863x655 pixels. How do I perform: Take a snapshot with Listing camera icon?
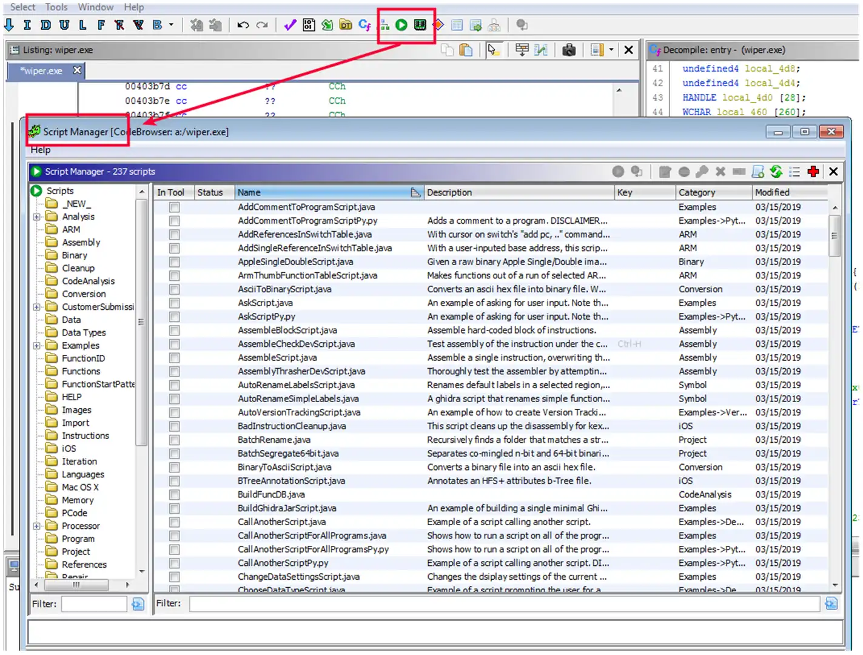[569, 50]
